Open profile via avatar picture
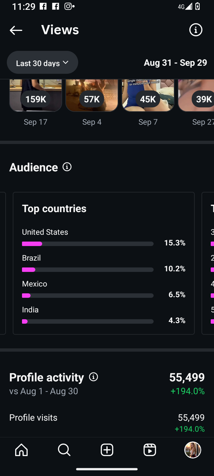 tap(193, 450)
